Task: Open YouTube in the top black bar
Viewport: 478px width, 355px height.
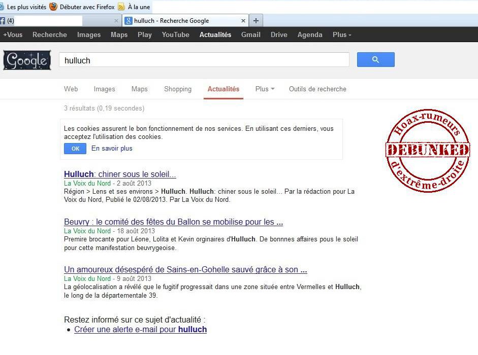Action: pyautogui.click(x=176, y=34)
